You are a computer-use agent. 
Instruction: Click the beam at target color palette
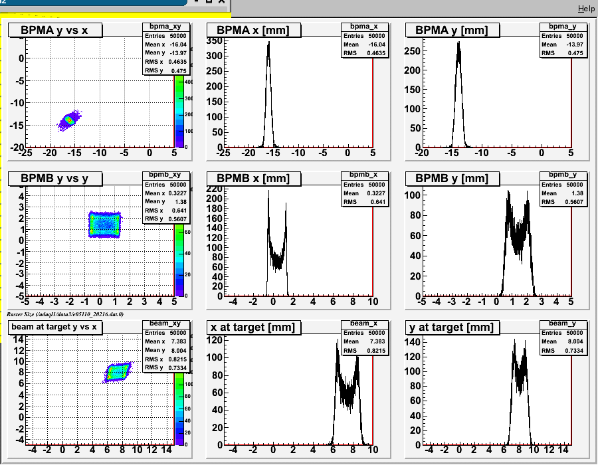[179, 409]
